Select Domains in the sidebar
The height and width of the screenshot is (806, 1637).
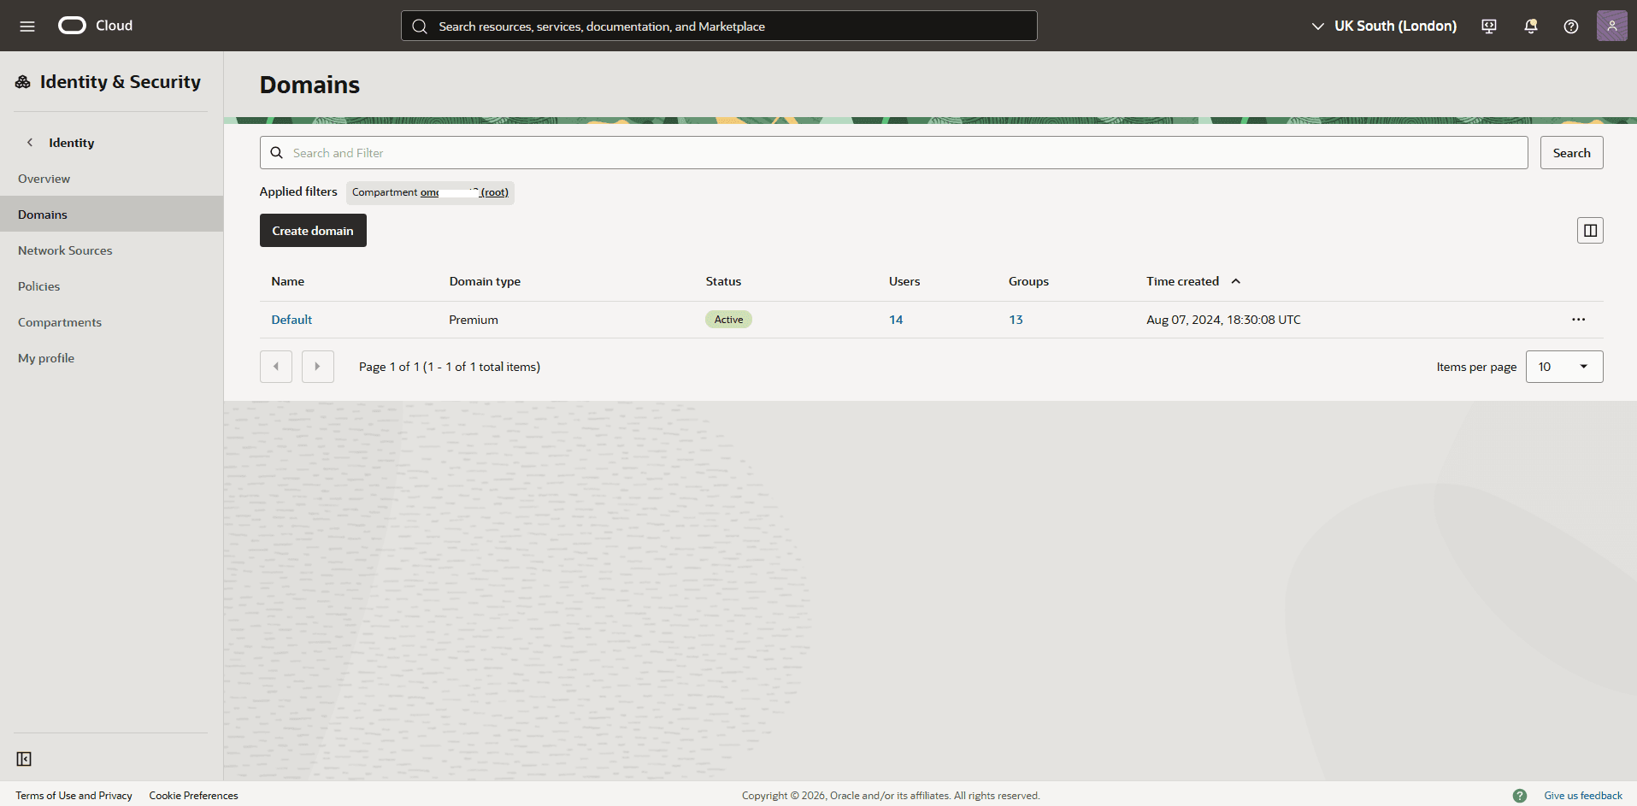point(111,215)
